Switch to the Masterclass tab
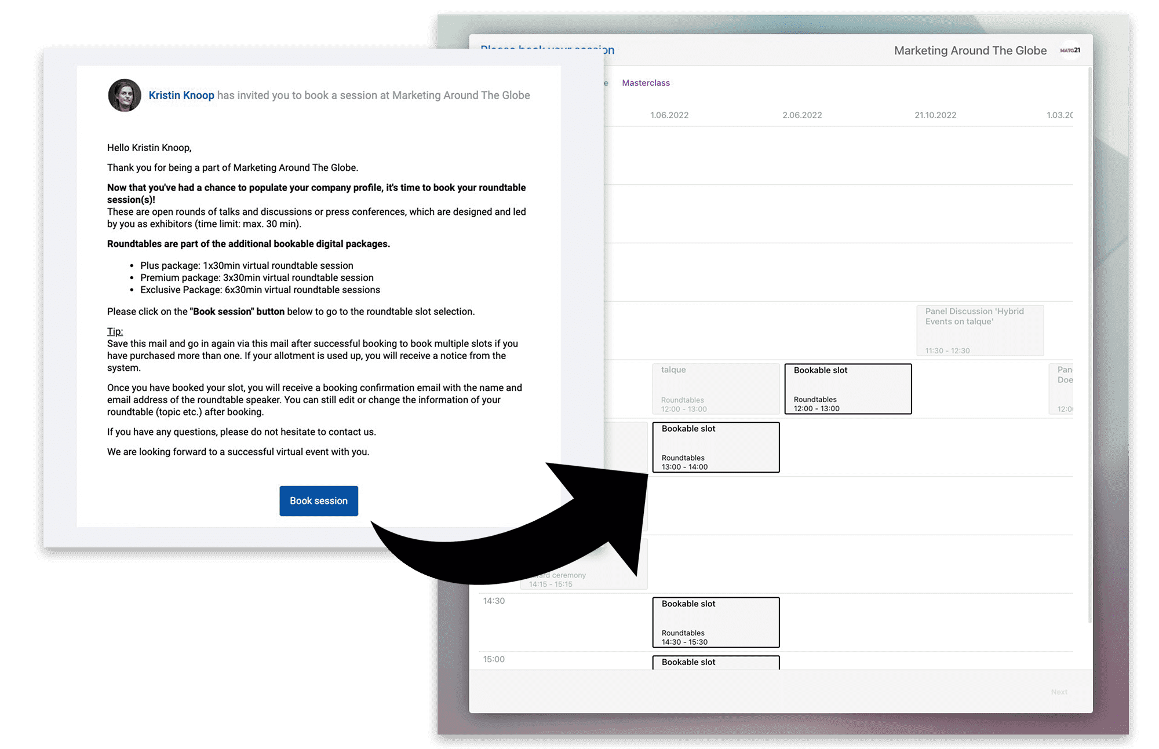Image resolution: width=1159 pixels, height=749 pixels. 646,83
